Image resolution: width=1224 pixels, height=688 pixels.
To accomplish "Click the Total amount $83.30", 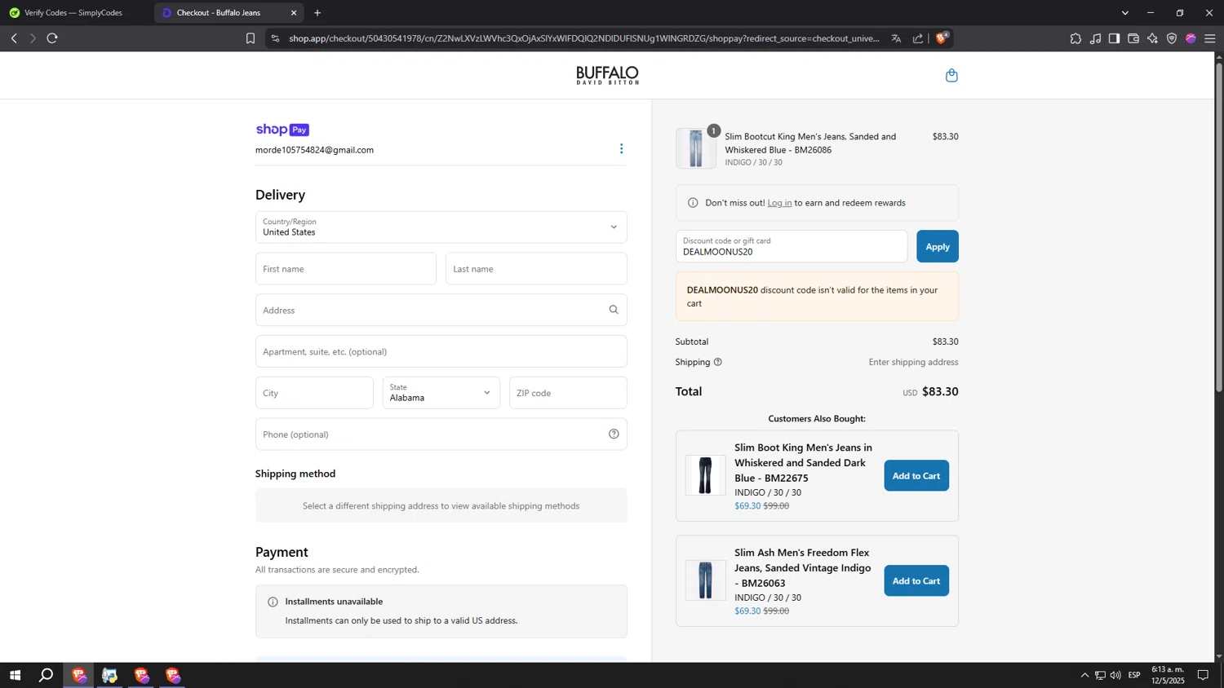I will (x=940, y=392).
